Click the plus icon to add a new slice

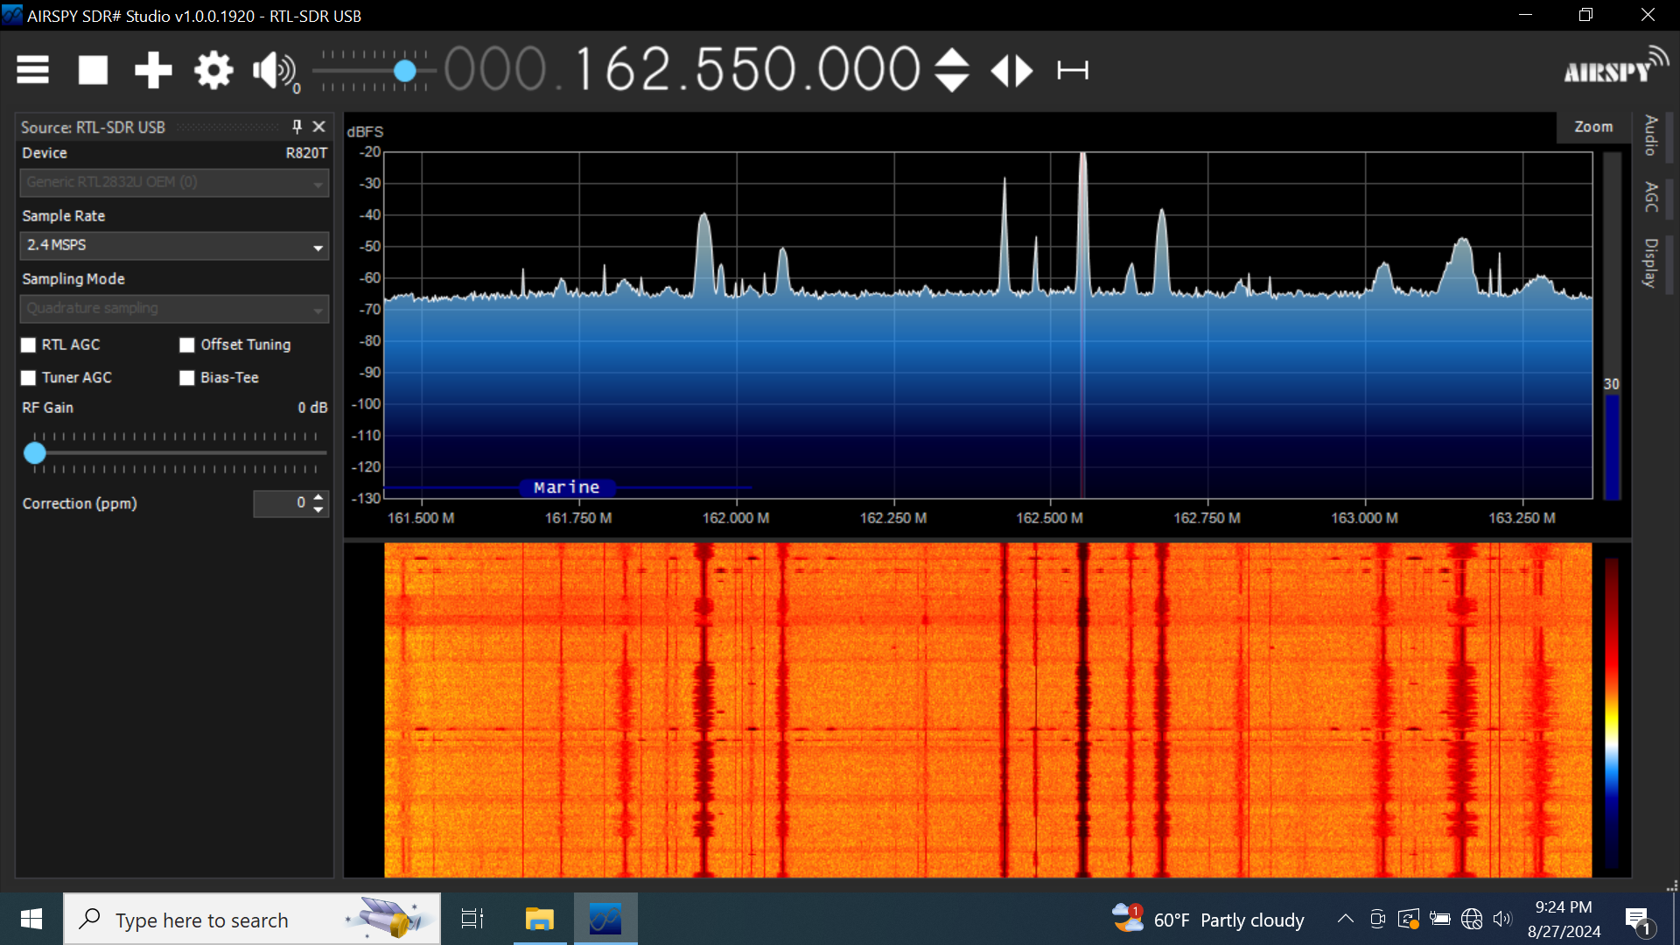(153, 70)
